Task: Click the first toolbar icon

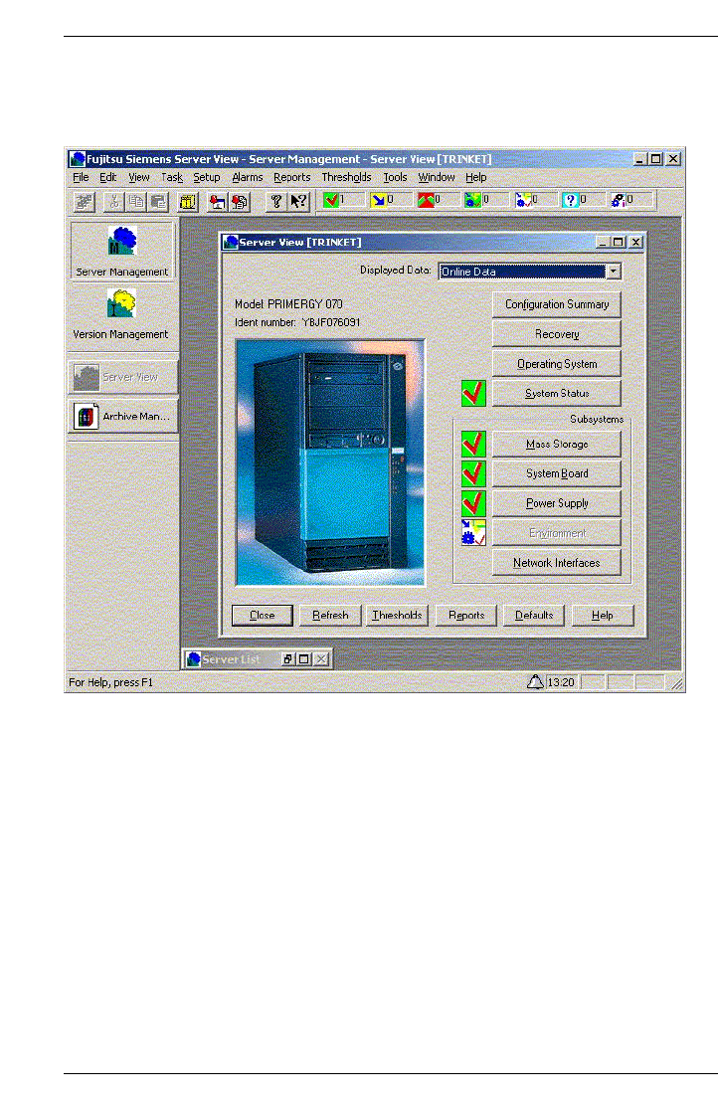Action: [85, 202]
